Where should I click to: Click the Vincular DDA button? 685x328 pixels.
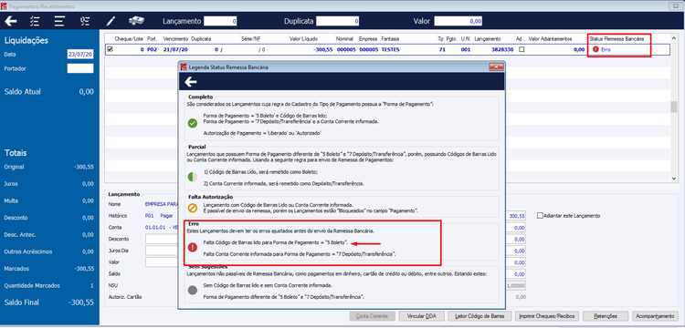click(422, 316)
